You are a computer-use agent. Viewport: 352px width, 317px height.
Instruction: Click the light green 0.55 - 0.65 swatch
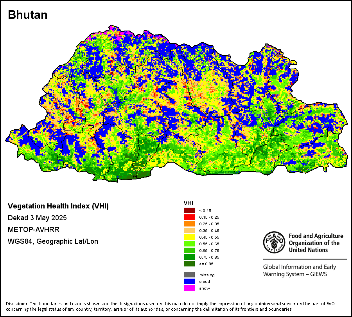pos(189,244)
